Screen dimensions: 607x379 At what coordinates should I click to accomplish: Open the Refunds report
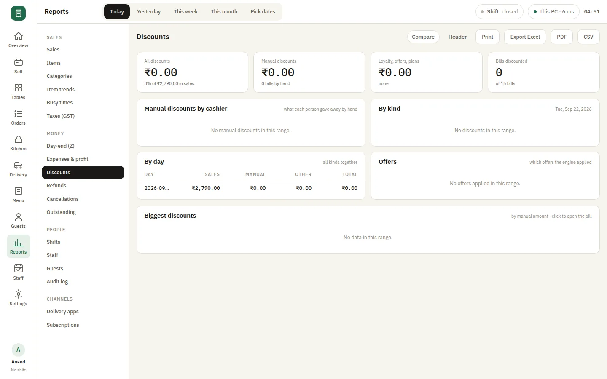[x=83, y=186]
